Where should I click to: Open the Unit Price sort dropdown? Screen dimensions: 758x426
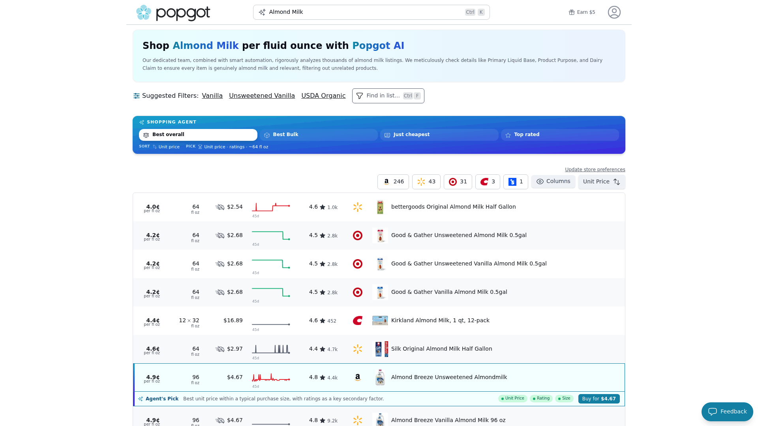pos(602,182)
